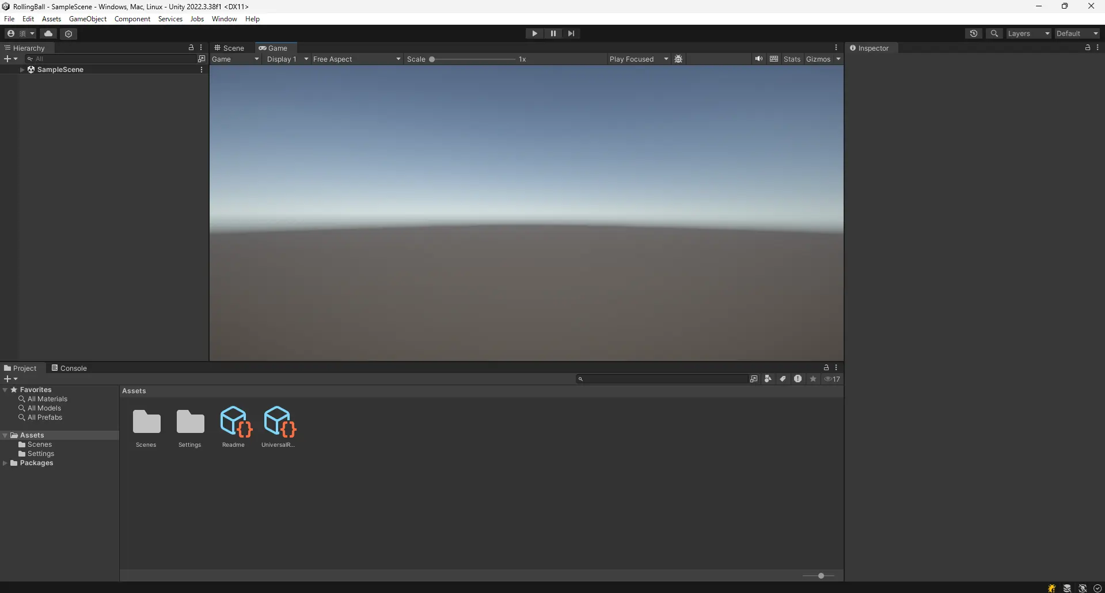Open the Default layout dropdown
This screenshot has width=1105, height=593.
1076,33
